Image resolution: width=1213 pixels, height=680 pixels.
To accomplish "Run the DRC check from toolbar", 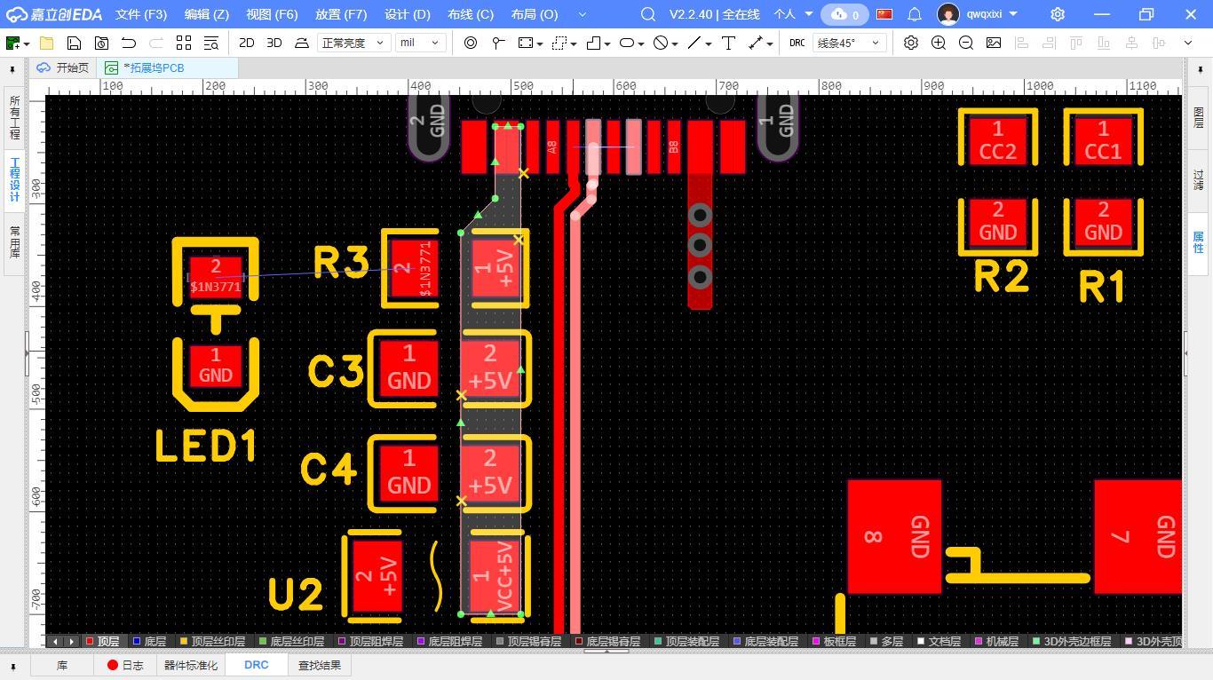I will pyautogui.click(x=797, y=43).
